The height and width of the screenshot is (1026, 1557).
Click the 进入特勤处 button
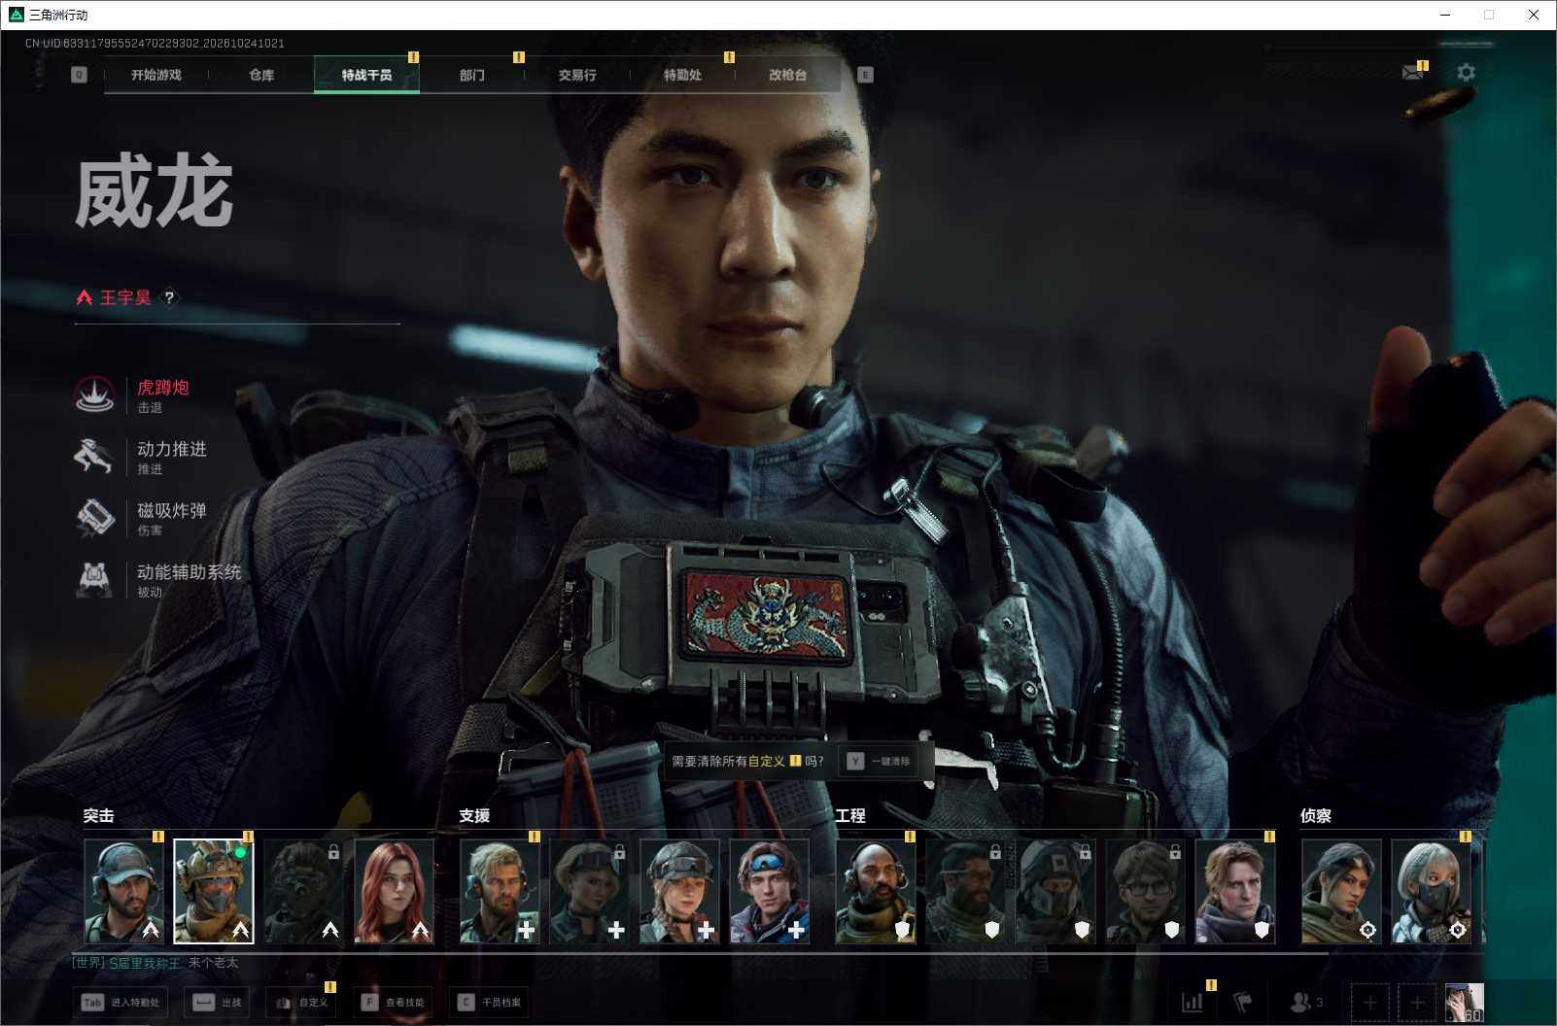[x=121, y=1002]
